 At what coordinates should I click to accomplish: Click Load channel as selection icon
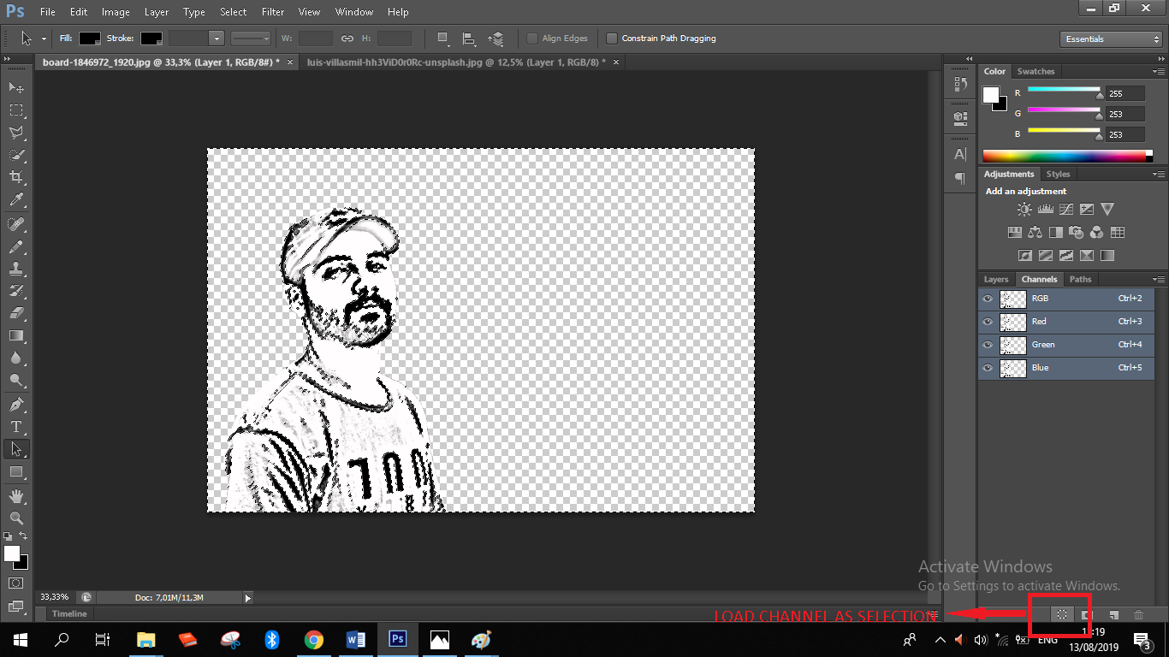point(1061,614)
